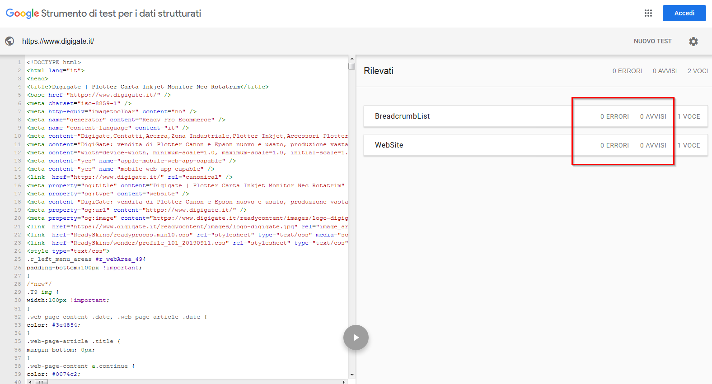Click the meta charset iso-8859-1 line
The image size is (712, 384).
79,103
